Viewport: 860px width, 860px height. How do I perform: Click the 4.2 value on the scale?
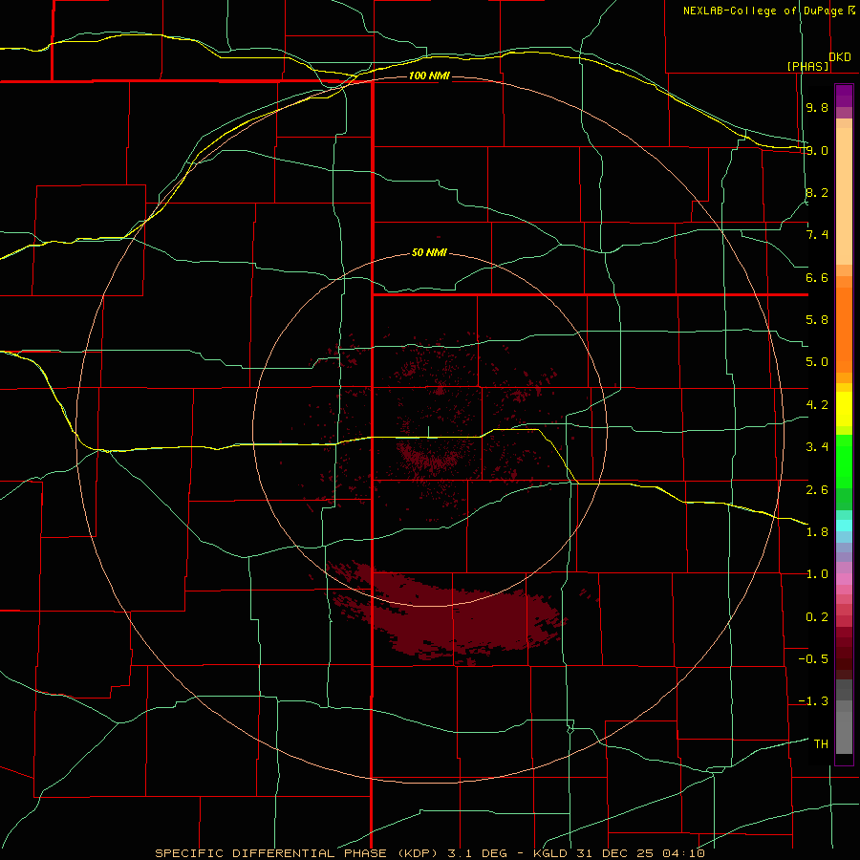coord(817,405)
